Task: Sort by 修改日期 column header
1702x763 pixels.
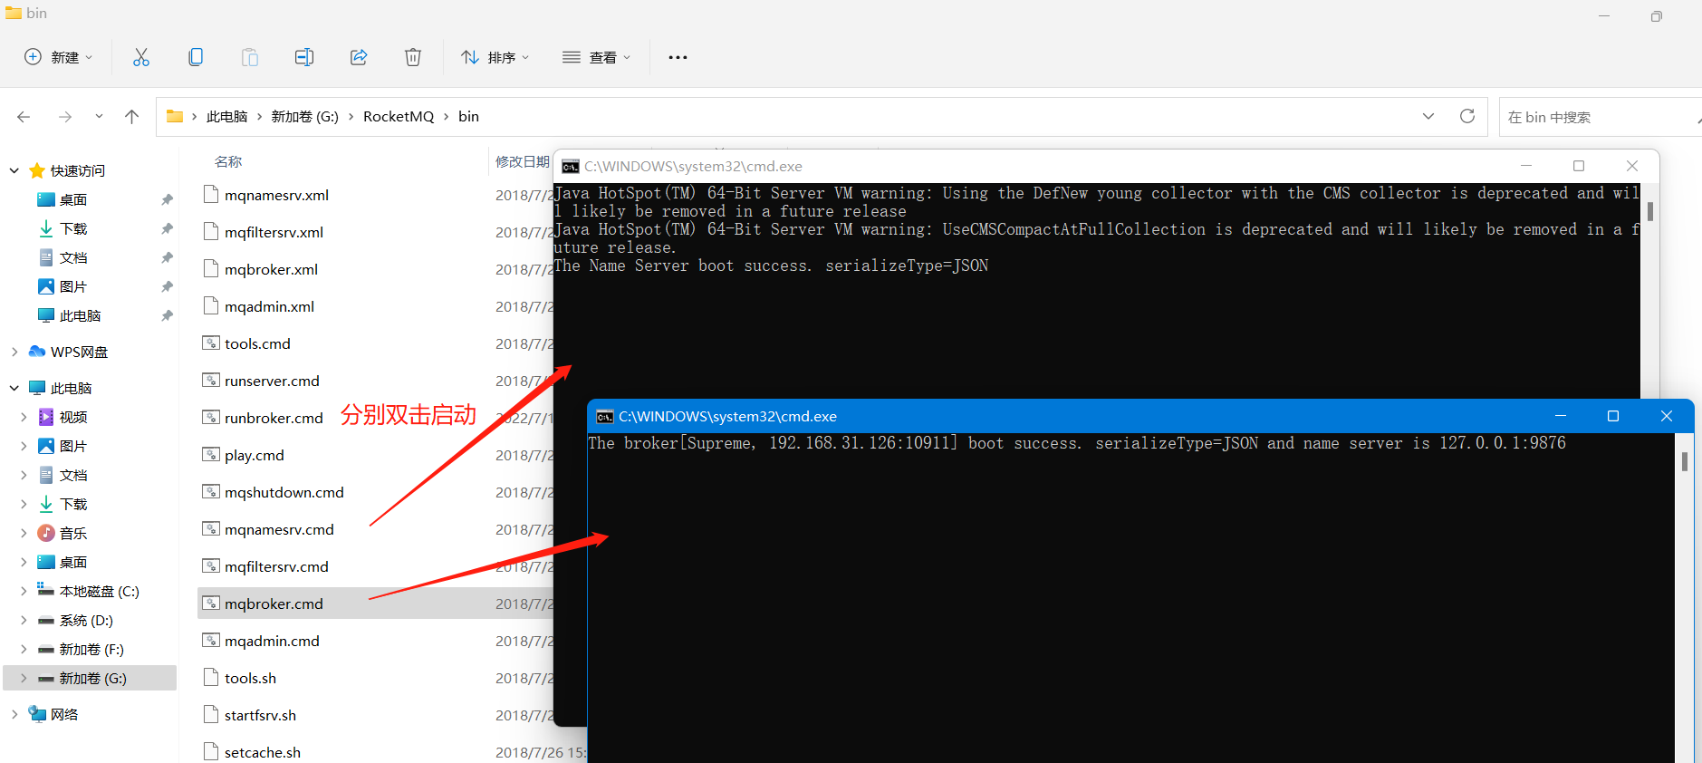Action: point(523,161)
